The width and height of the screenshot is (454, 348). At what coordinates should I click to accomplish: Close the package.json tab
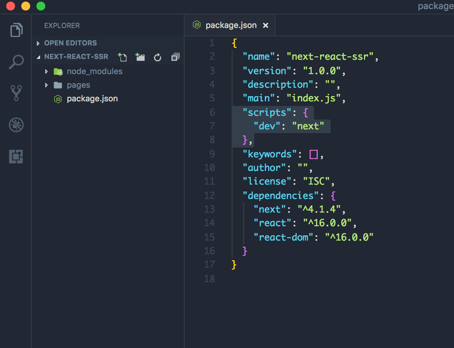266,25
